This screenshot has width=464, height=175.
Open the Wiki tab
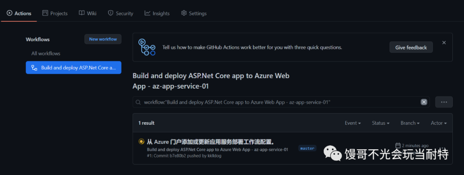(88, 13)
